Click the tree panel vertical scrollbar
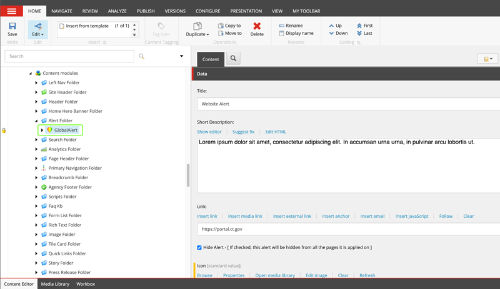Viewport: 500px width, 289px height. [x=188, y=175]
